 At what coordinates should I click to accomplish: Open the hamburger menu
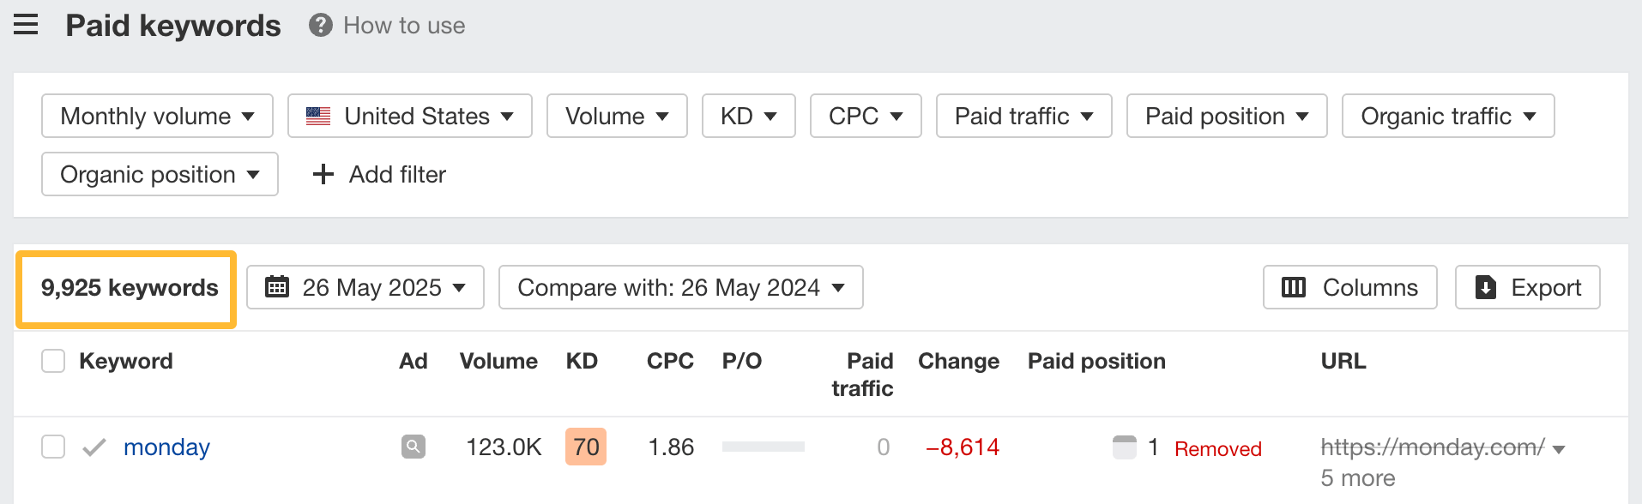[x=26, y=25]
